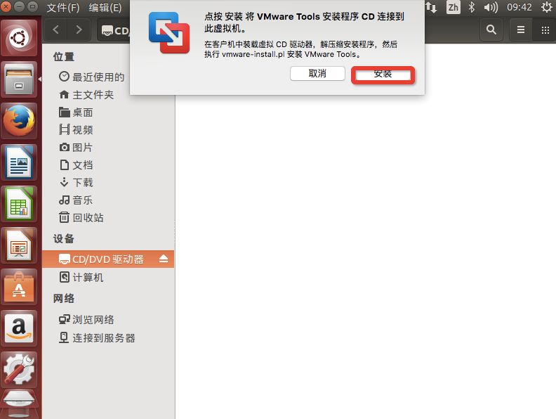
Task: Click the 09:42 clock
Action: pos(519,8)
